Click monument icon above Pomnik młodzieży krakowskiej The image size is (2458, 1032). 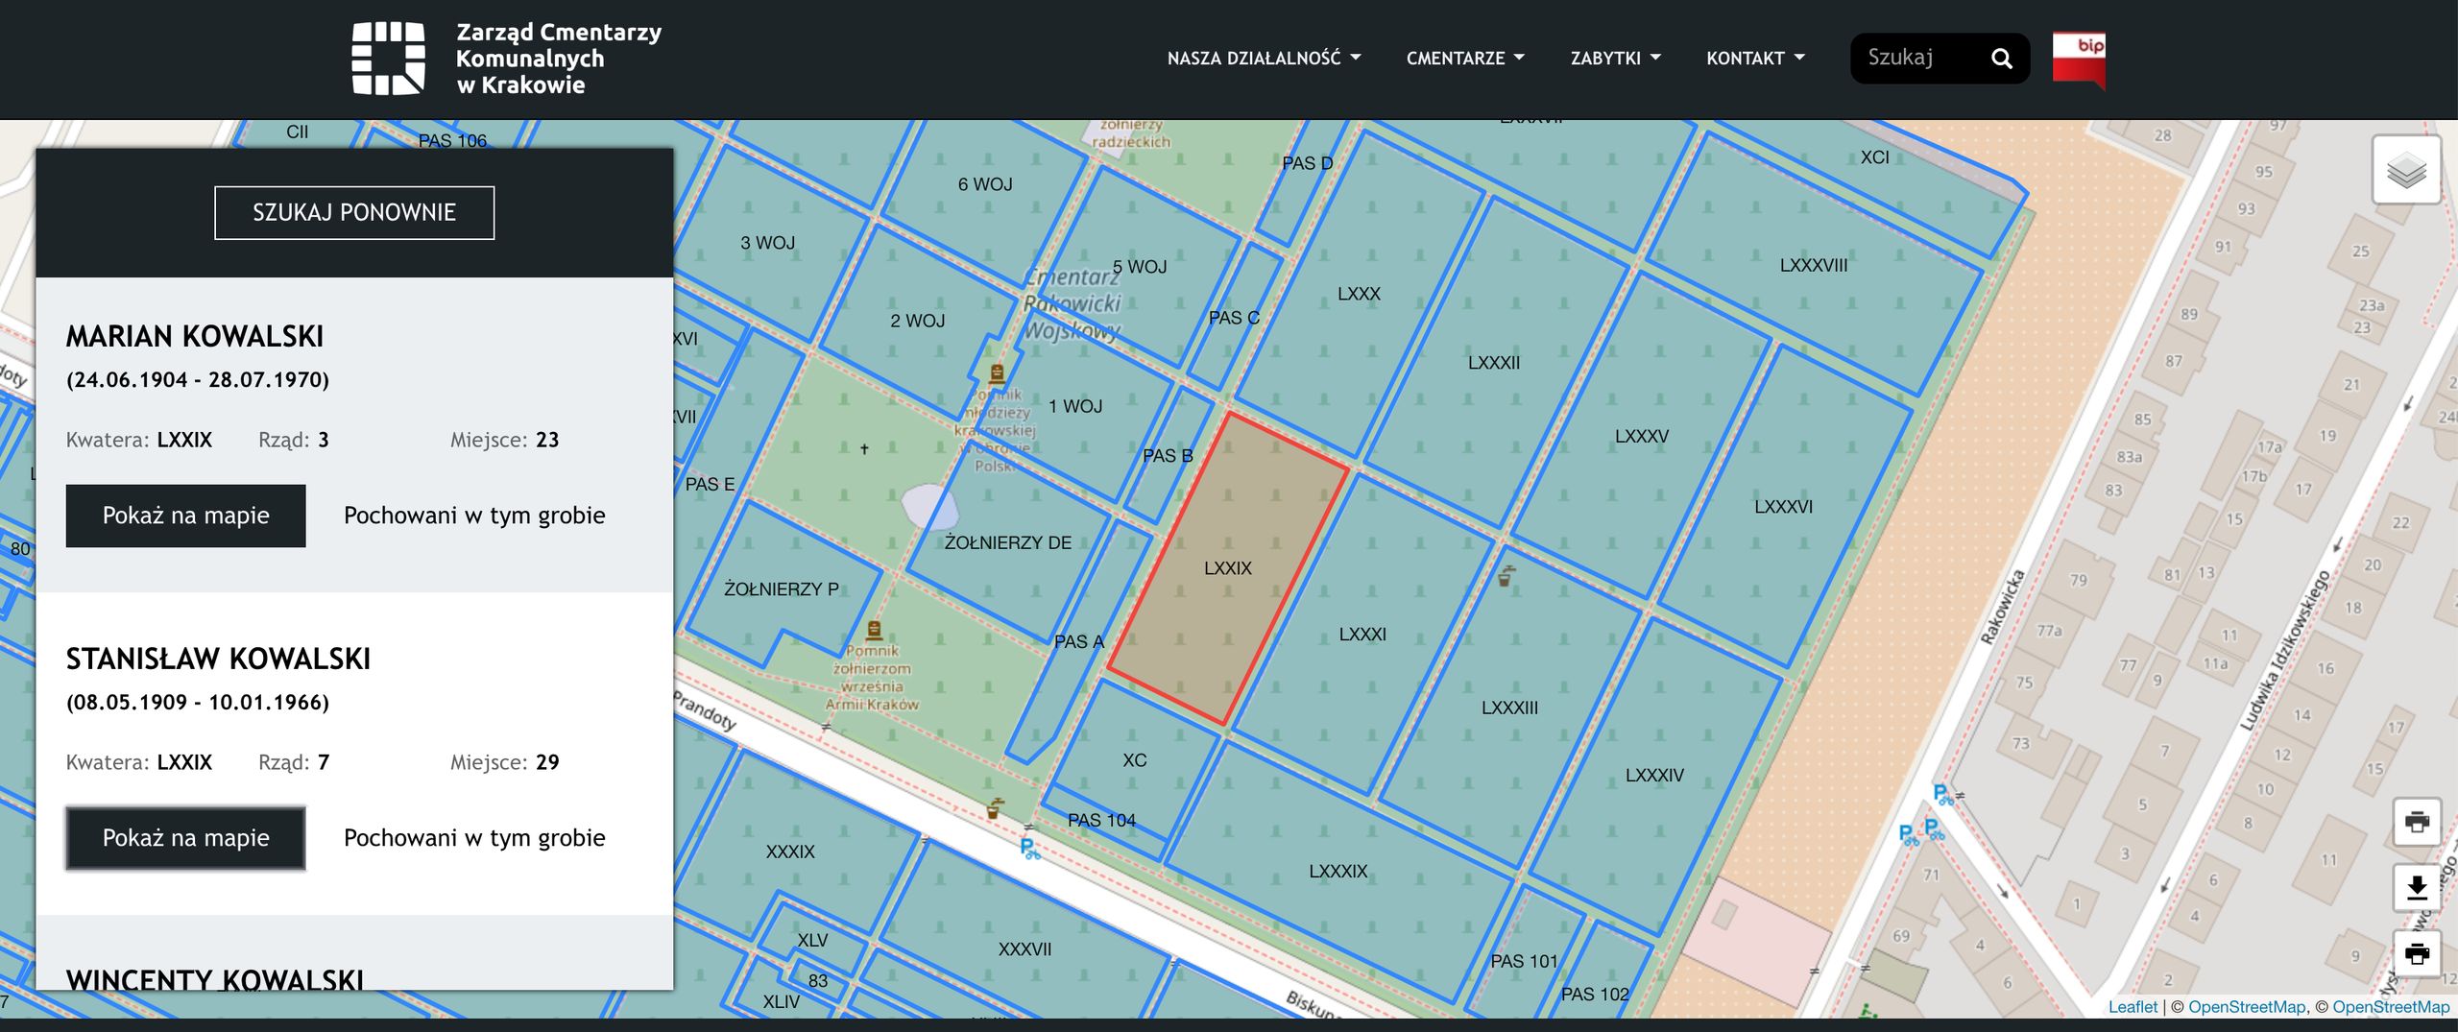pos(997,373)
